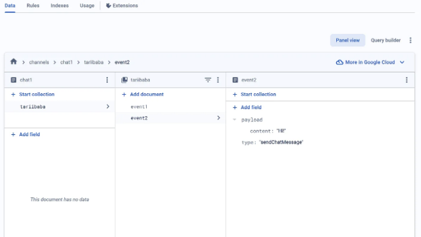The height and width of the screenshot is (237, 421).
Task: Go to the Usage tab
Action: 87,6
